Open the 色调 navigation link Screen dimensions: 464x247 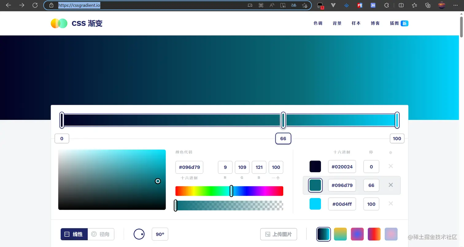pyautogui.click(x=318, y=23)
